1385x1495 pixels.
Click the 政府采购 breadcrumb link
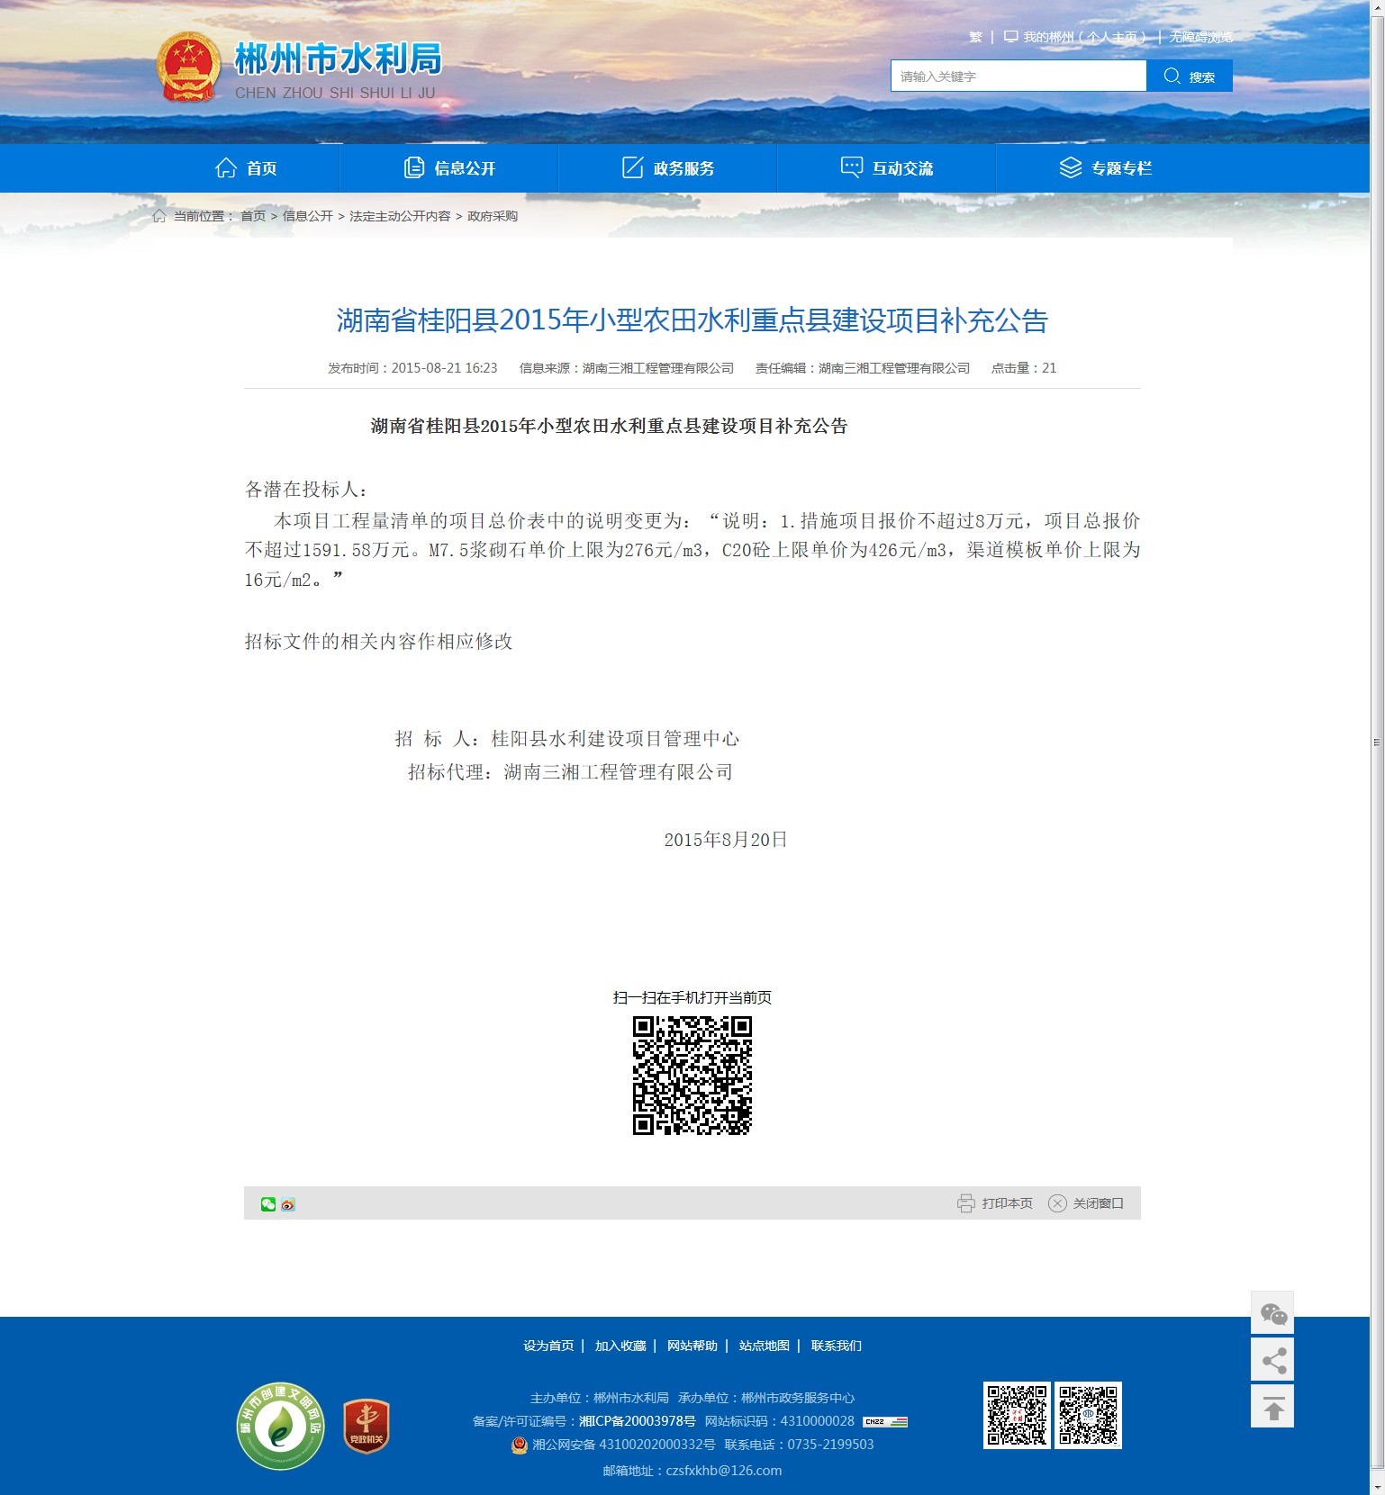click(x=493, y=216)
